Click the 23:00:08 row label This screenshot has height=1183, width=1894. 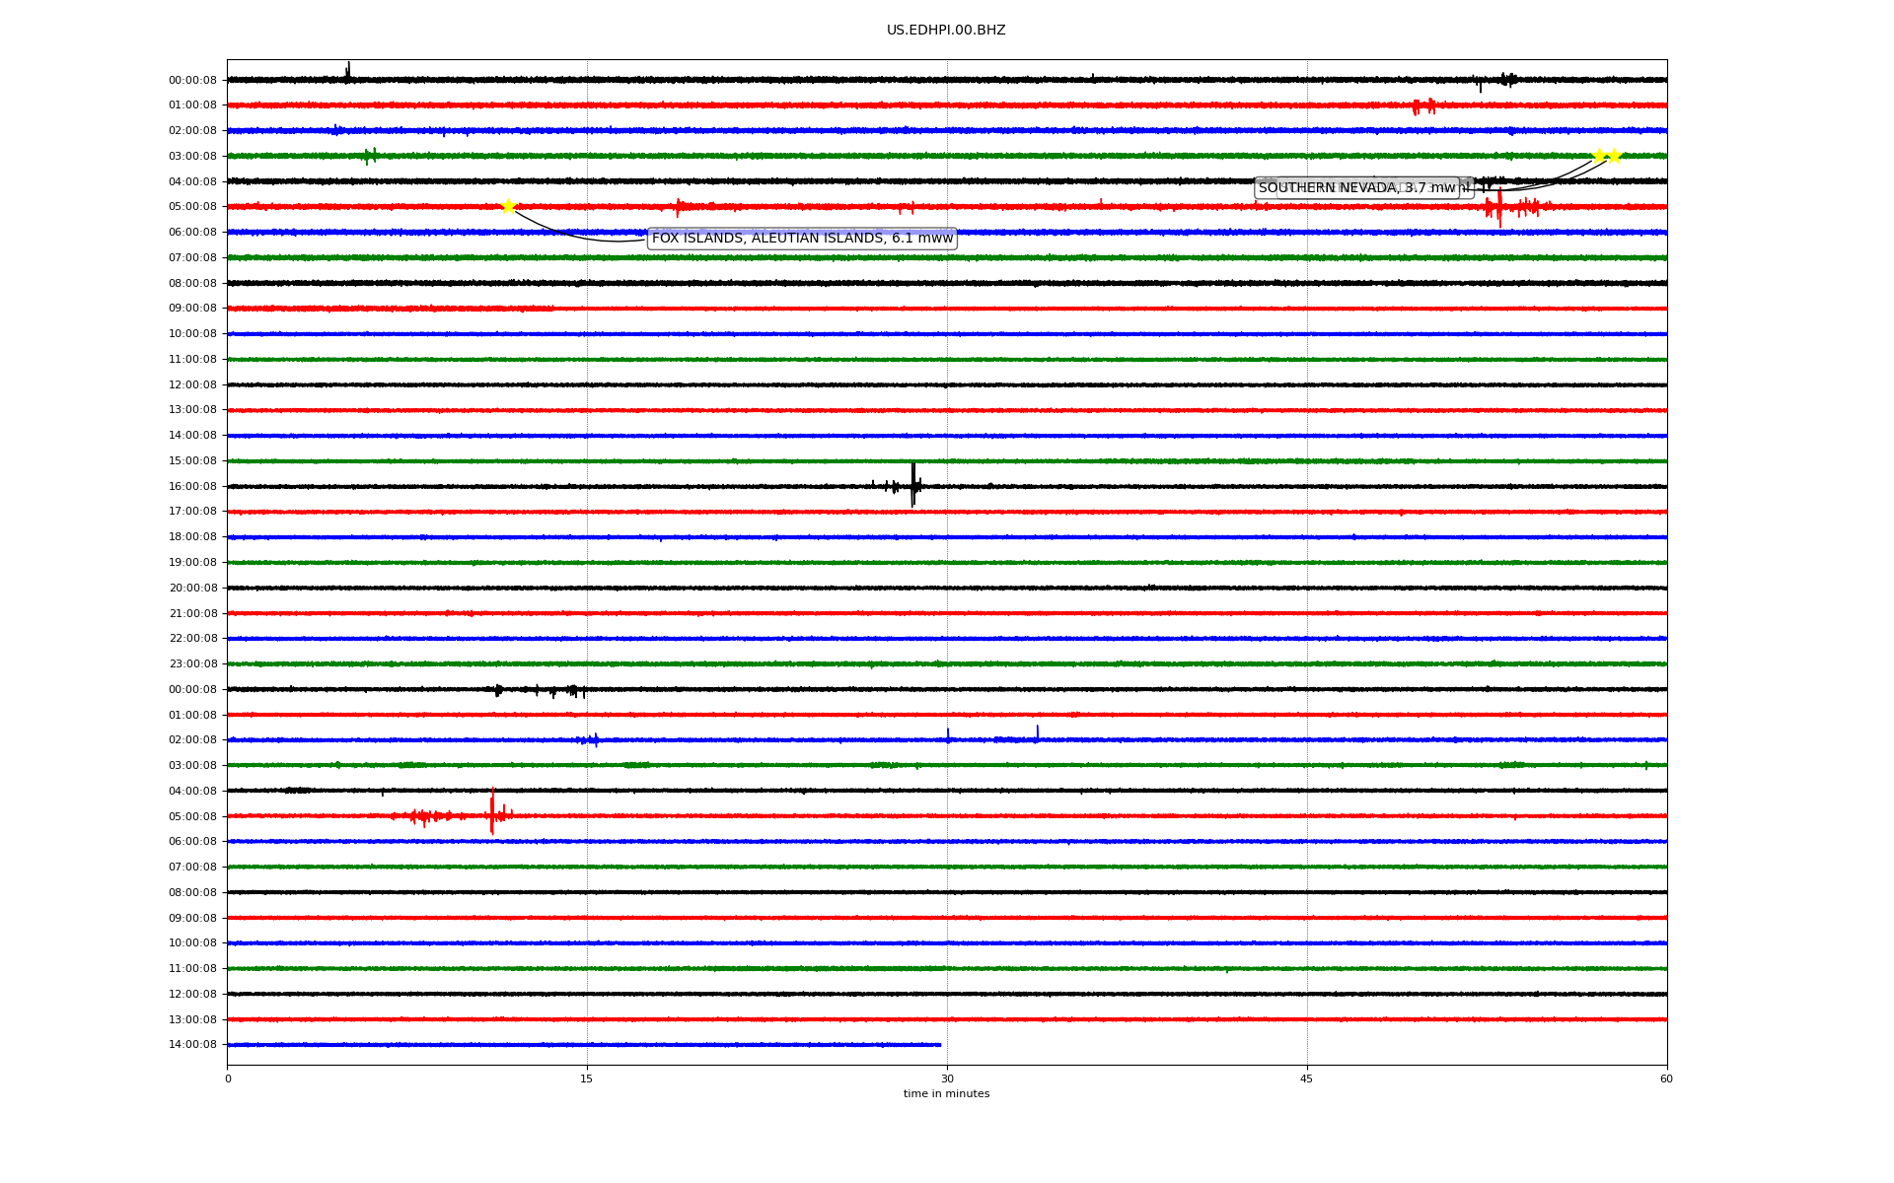click(192, 664)
